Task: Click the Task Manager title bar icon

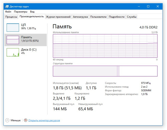Action: (7, 6)
